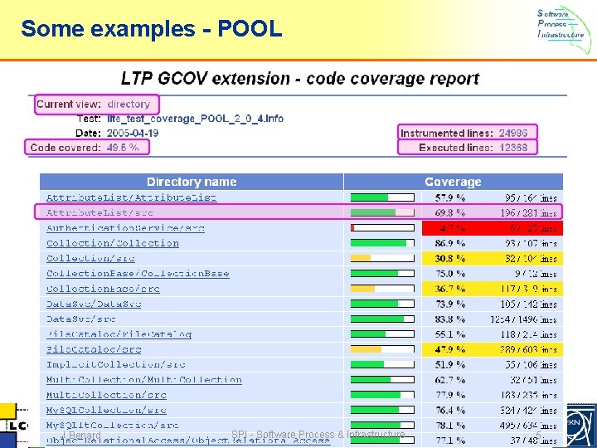The width and height of the screenshot is (597, 448).
Task: Click the Code covered 49.5 % value
Action: pos(123,148)
